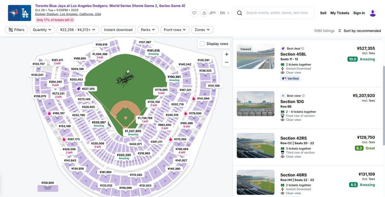Screen dimensions: 385x197
Task: Open the Zones dropdown
Action: coord(202,30)
